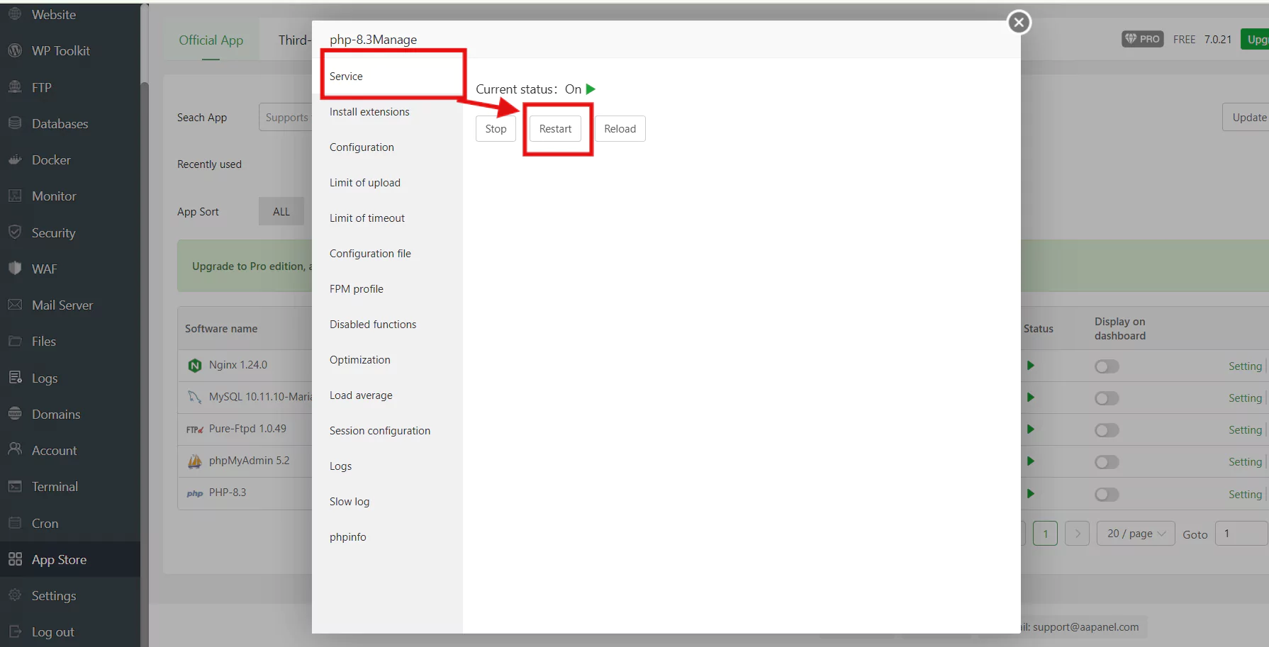Click the Restart service button
The width and height of the screenshot is (1269, 647).
pyautogui.click(x=555, y=129)
